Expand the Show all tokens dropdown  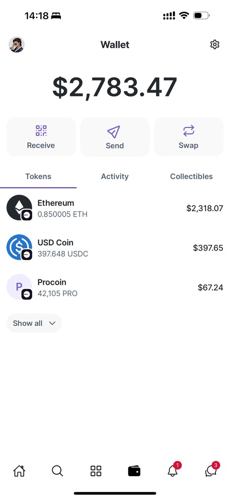(34, 323)
